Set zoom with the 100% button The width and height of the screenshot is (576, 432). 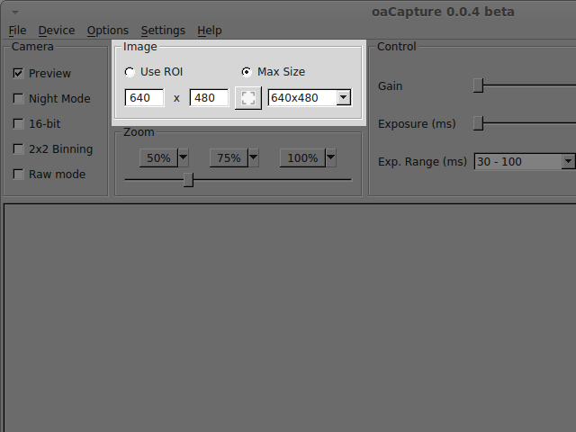click(x=302, y=158)
